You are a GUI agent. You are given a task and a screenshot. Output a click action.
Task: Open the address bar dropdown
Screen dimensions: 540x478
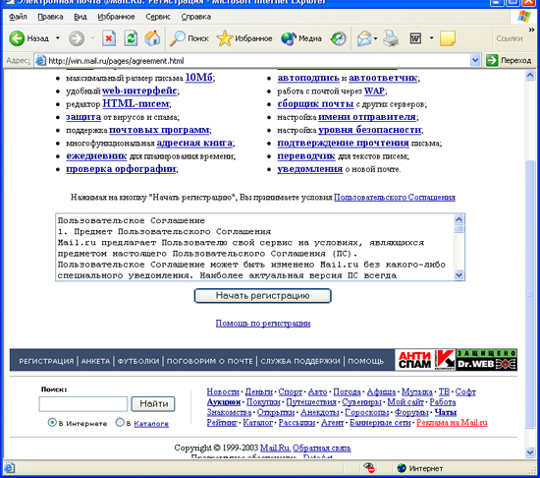475,60
